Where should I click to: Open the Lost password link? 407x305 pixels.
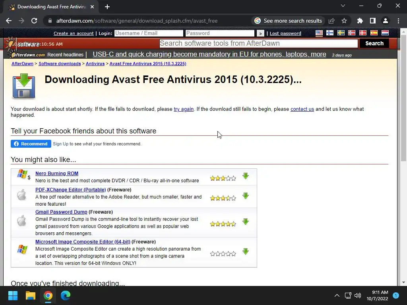285,33
